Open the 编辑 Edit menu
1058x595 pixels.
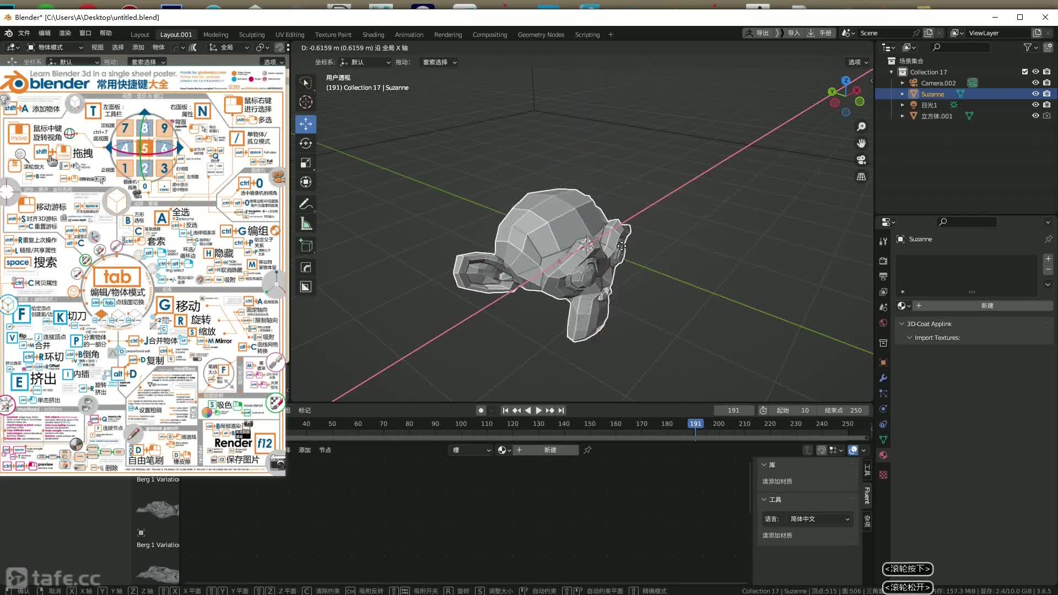pos(45,33)
